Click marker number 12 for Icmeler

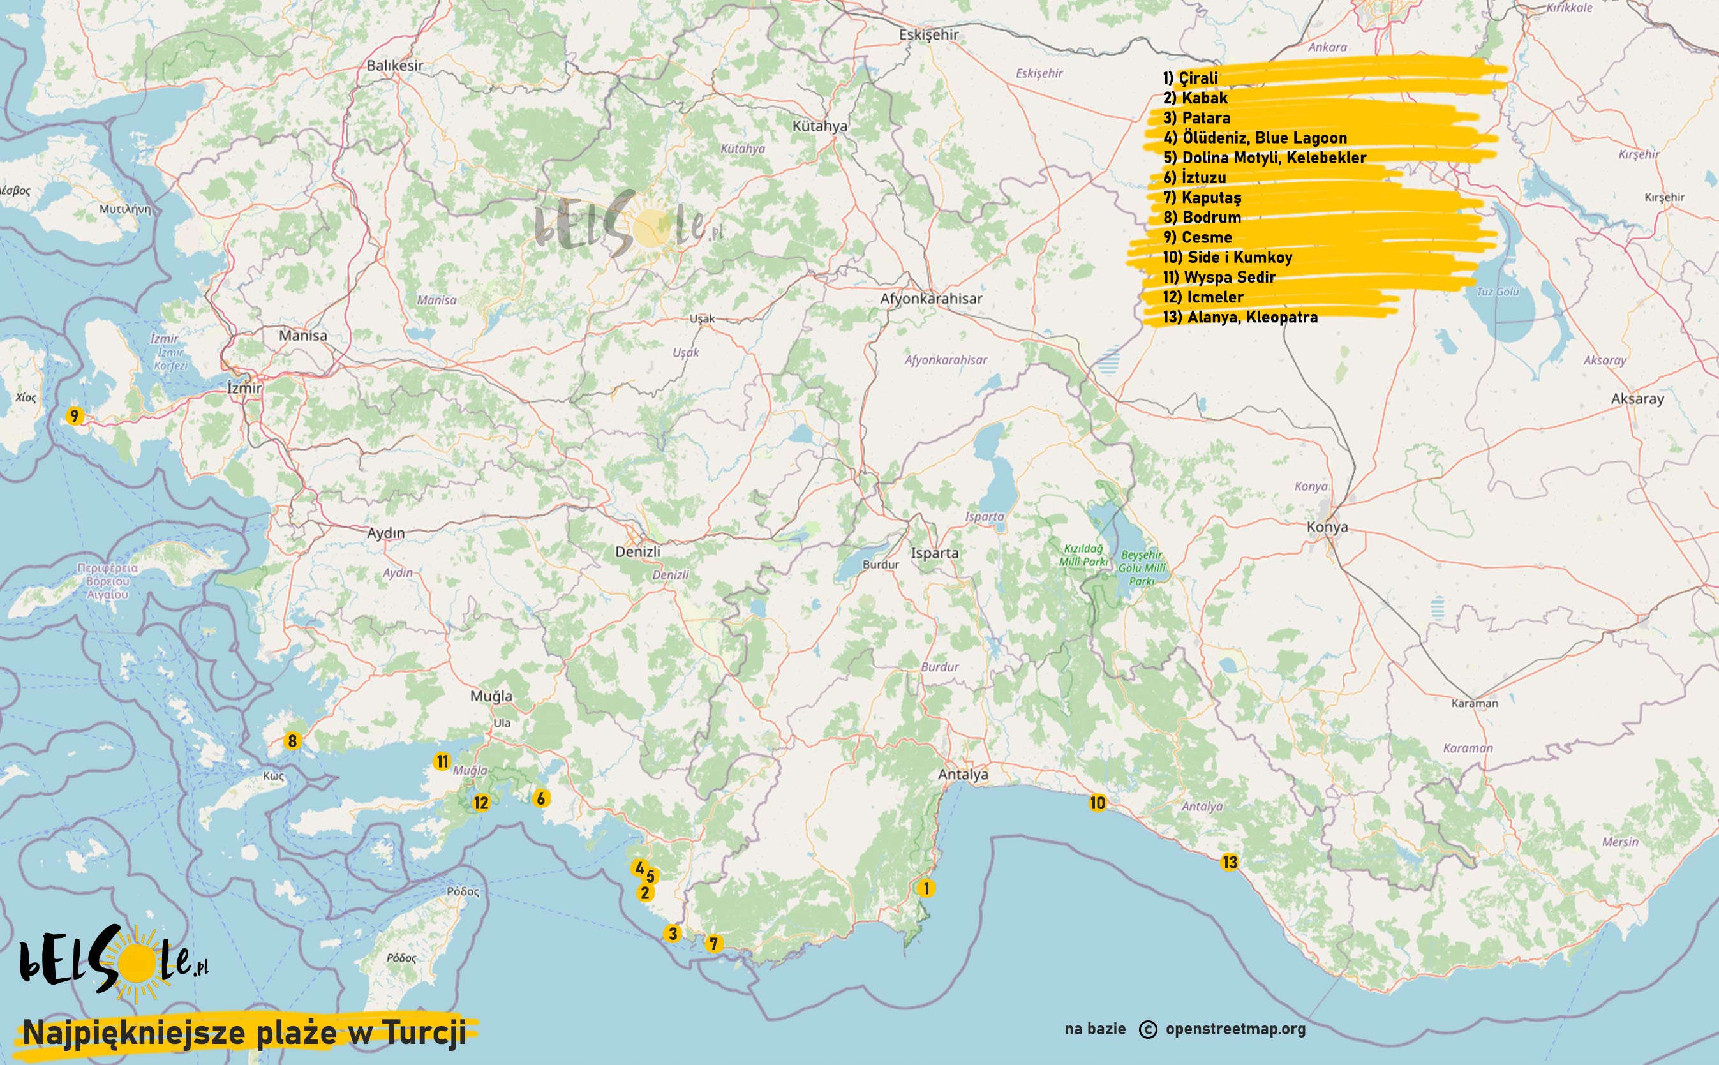point(481,803)
